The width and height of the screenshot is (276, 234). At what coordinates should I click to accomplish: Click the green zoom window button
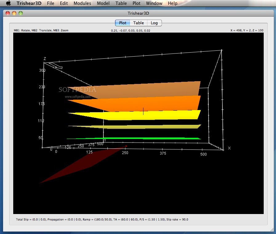pos(21,13)
